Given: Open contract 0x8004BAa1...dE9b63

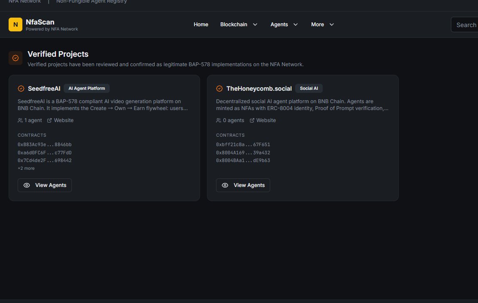Looking at the screenshot, I should click(243, 160).
